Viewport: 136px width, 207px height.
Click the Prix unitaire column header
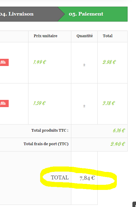(x=46, y=36)
